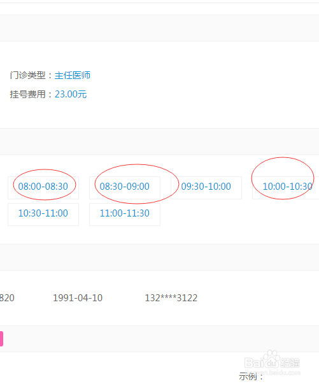
Task: Select the 08:00-08:30 time slot
Action: (x=43, y=188)
